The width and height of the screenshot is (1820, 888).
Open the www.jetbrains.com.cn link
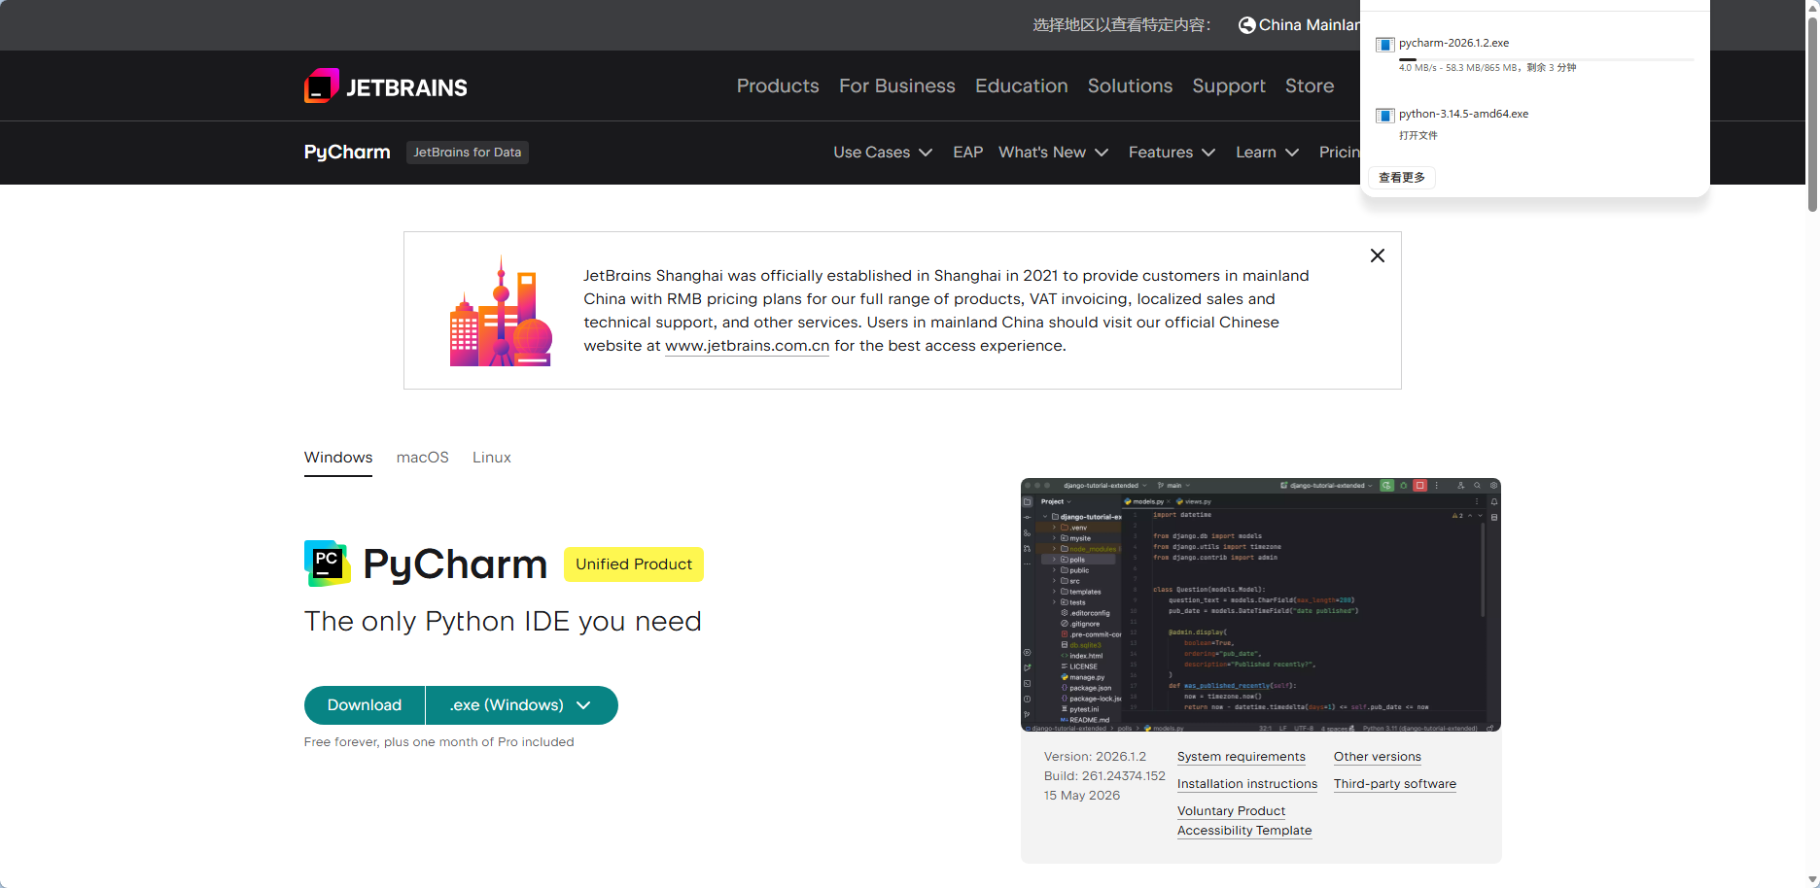[748, 346]
